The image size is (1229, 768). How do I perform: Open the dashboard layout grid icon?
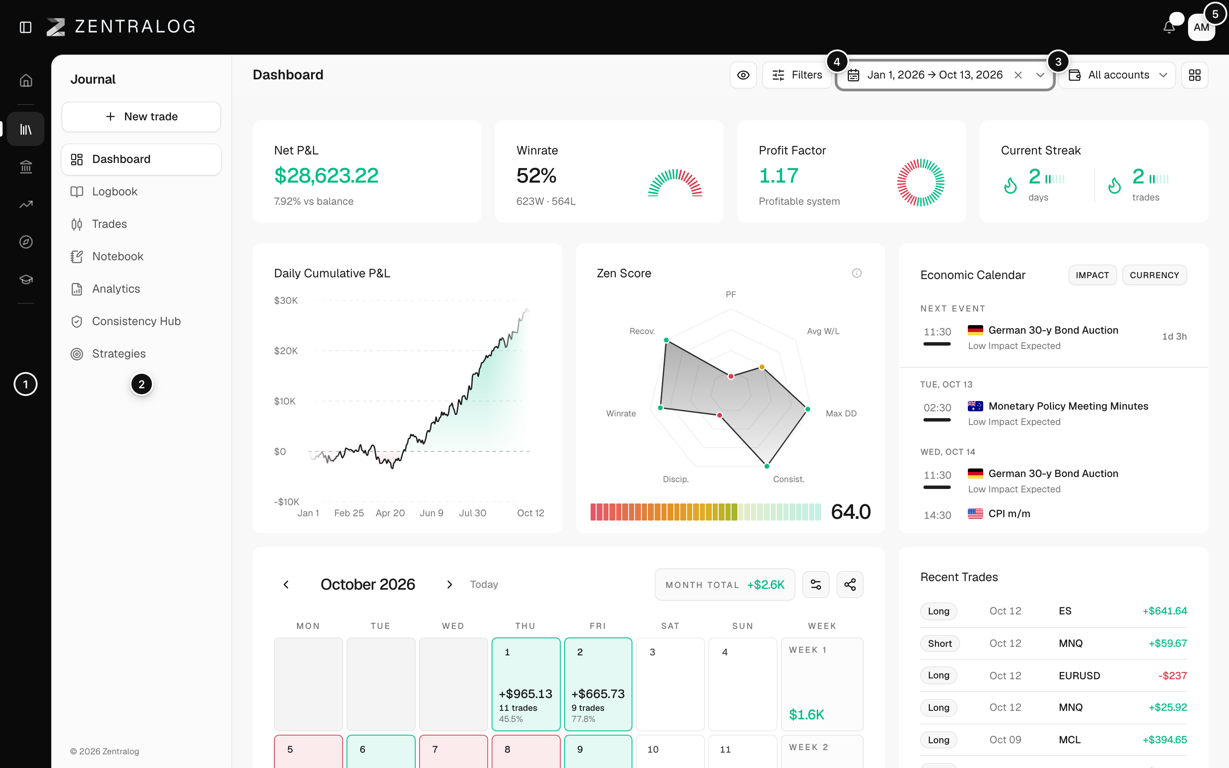click(x=1194, y=75)
